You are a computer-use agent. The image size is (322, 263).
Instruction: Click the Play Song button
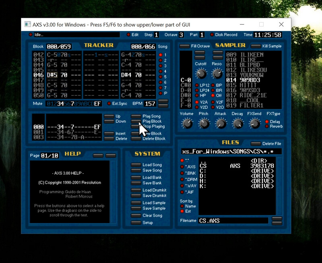[136, 116]
